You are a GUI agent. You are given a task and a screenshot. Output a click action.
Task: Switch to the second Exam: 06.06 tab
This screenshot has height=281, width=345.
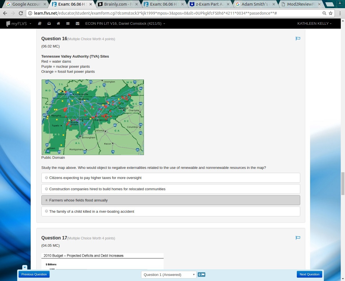(163, 4)
